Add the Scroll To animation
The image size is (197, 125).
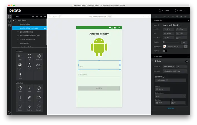(29, 108)
